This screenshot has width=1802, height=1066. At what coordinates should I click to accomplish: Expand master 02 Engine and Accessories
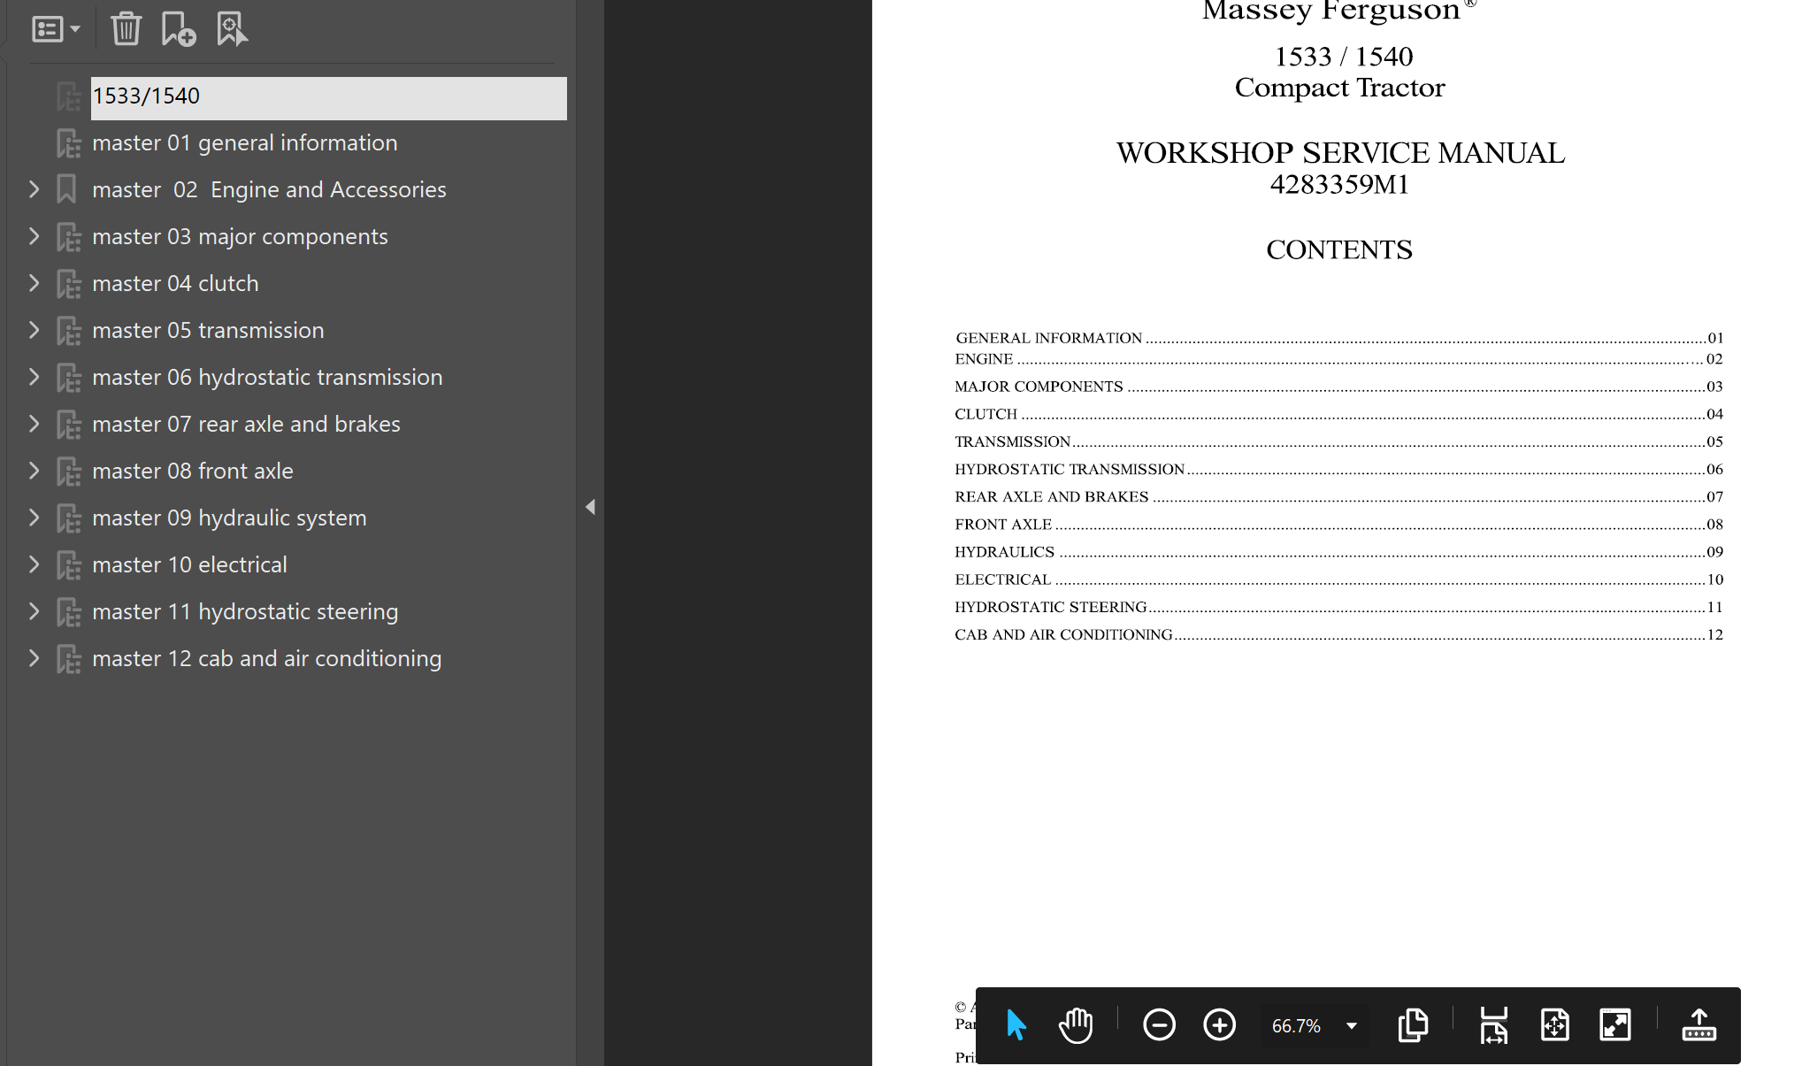tap(34, 189)
